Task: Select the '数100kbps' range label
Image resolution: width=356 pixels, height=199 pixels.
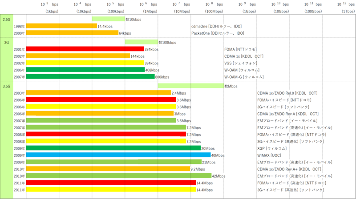Action: 167,42
